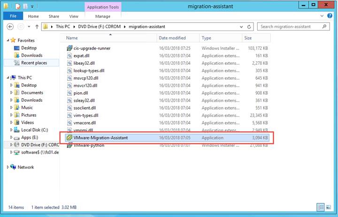Go up one folder level
Viewport: 338px width, 217px height.
pos(37,27)
